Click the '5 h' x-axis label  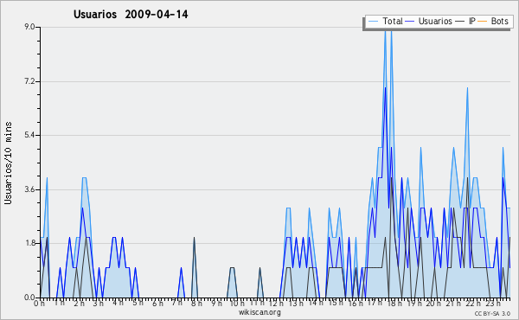(x=138, y=303)
